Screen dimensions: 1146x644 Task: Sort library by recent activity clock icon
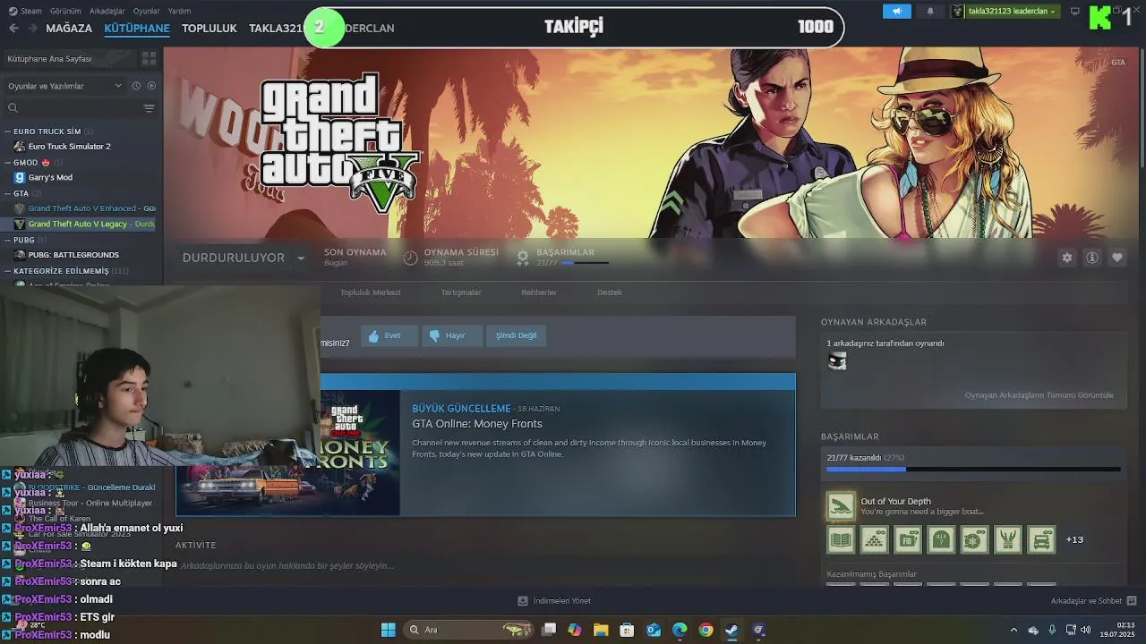tap(136, 86)
